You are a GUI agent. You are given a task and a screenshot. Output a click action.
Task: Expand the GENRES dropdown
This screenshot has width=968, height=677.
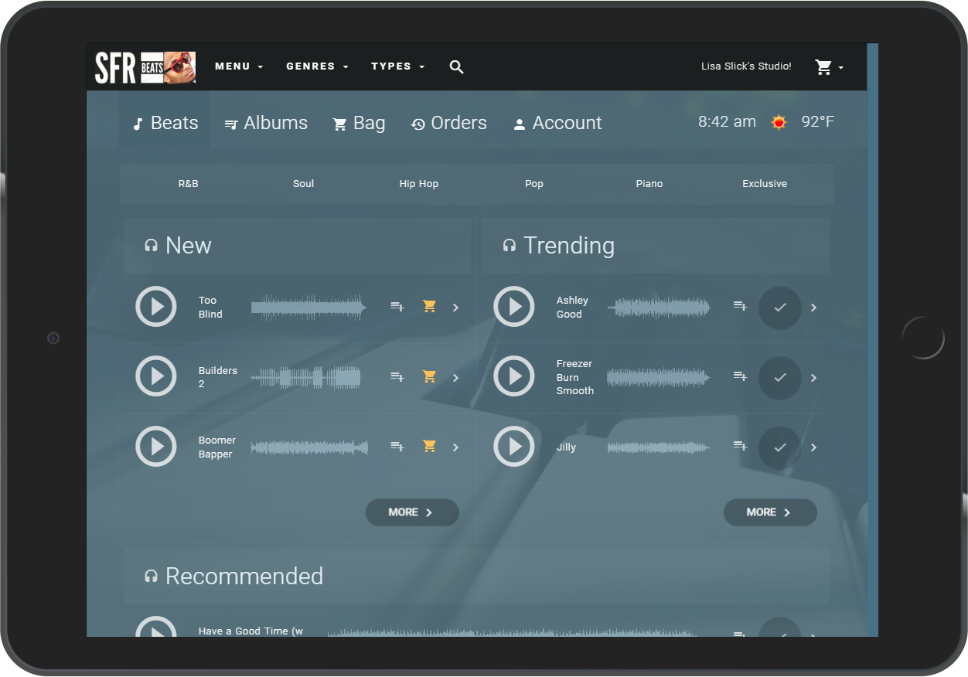(x=317, y=66)
